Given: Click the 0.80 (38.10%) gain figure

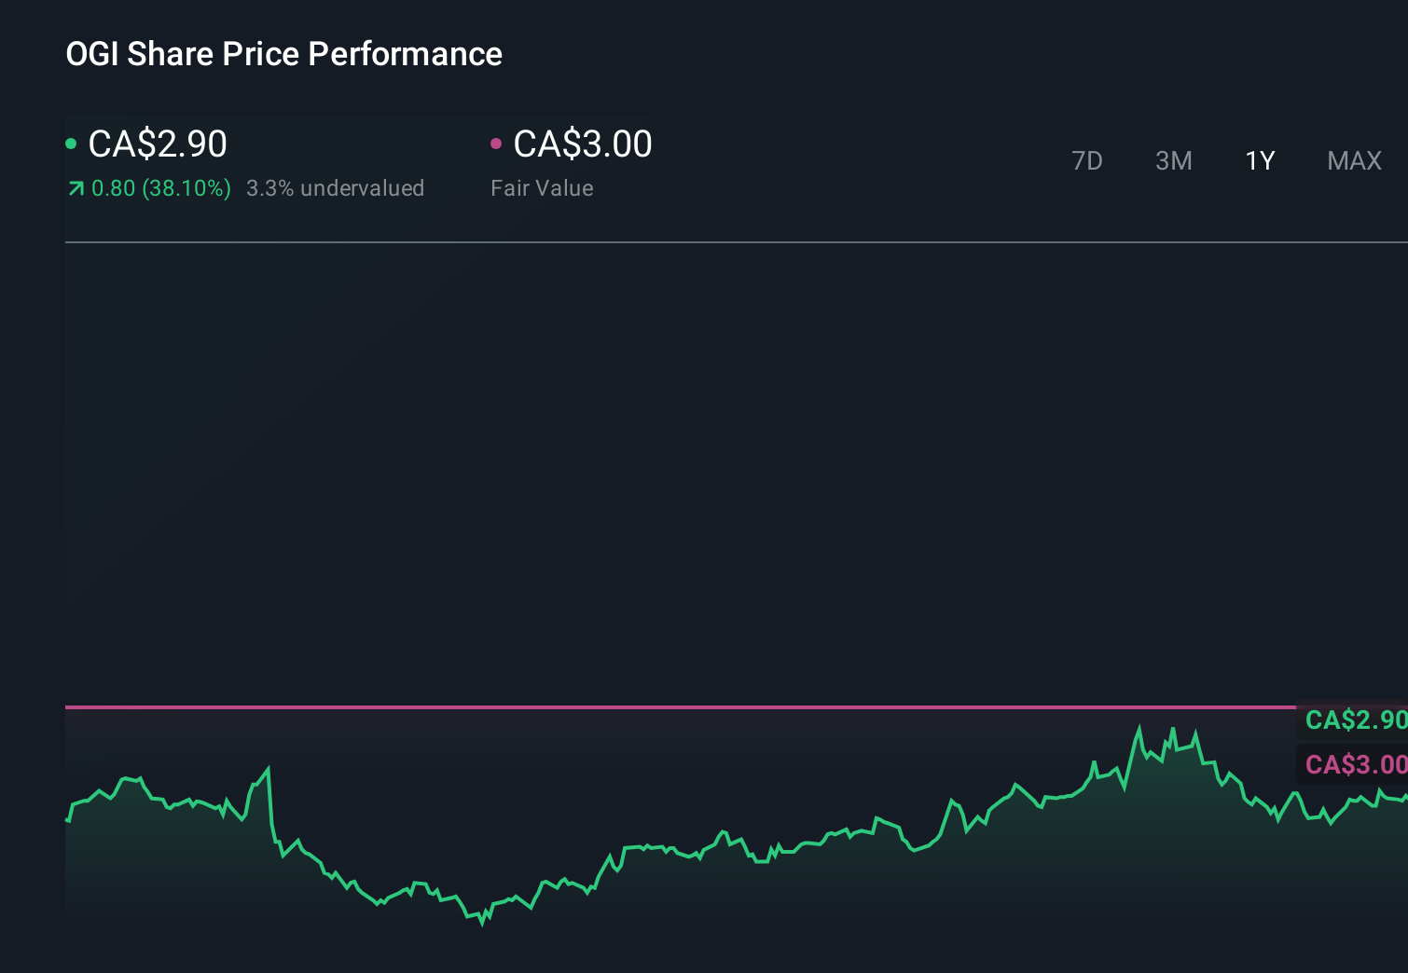Looking at the screenshot, I should [x=162, y=188].
